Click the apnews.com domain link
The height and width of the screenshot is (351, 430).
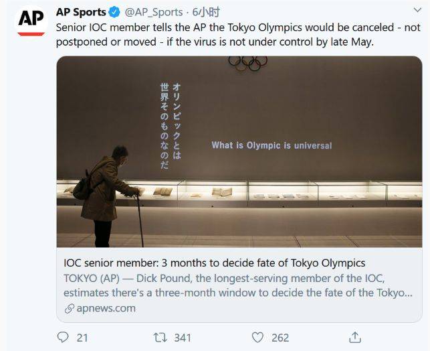coord(106,308)
